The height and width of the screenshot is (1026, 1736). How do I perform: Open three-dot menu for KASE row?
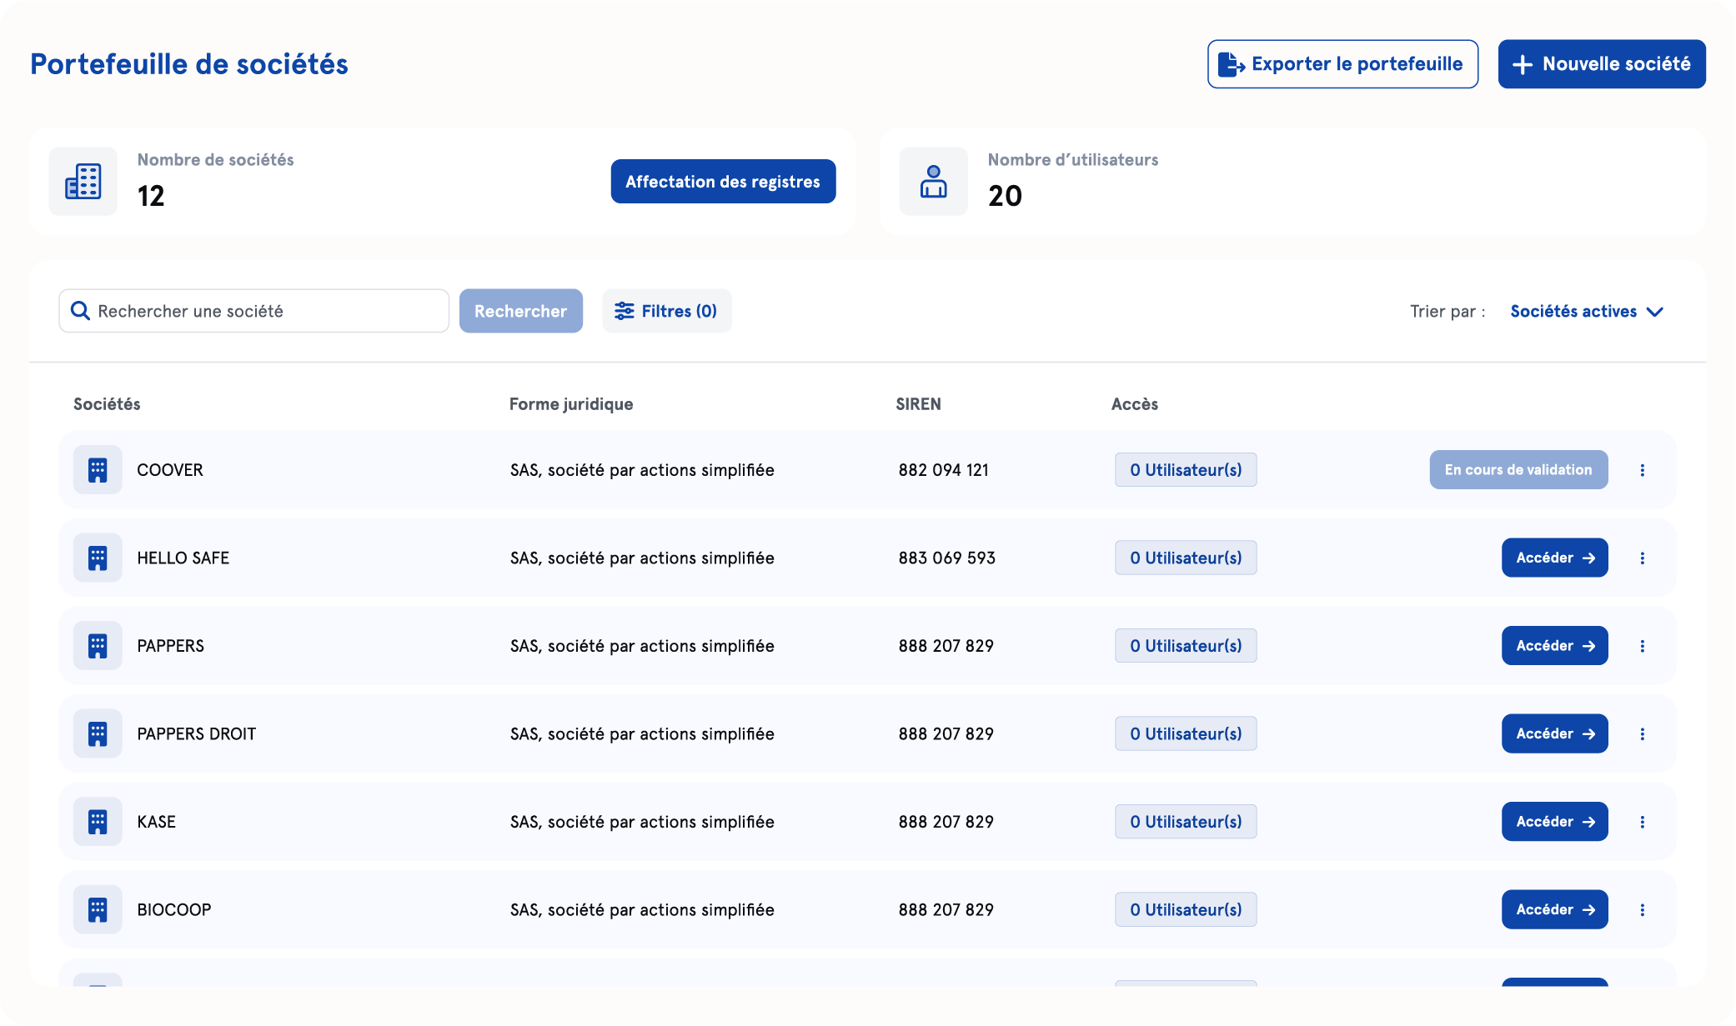pos(1642,822)
